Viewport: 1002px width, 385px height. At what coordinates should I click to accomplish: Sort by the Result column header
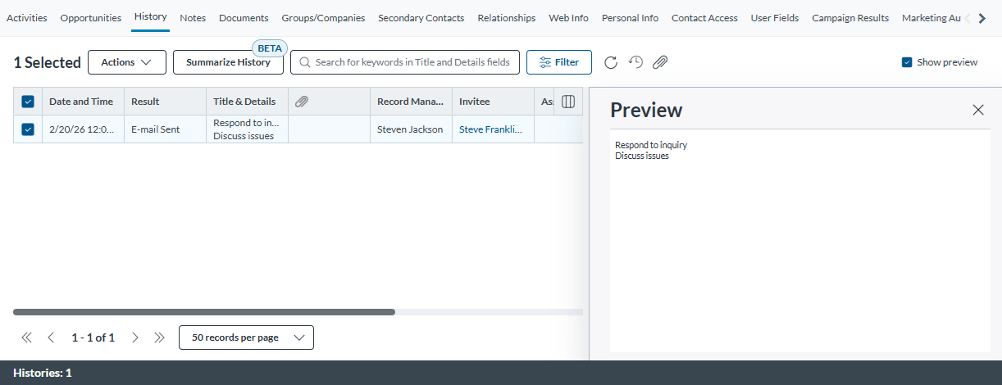click(165, 102)
